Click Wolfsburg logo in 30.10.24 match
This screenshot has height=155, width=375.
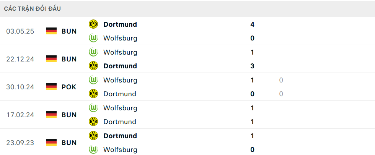pos(93,80)
